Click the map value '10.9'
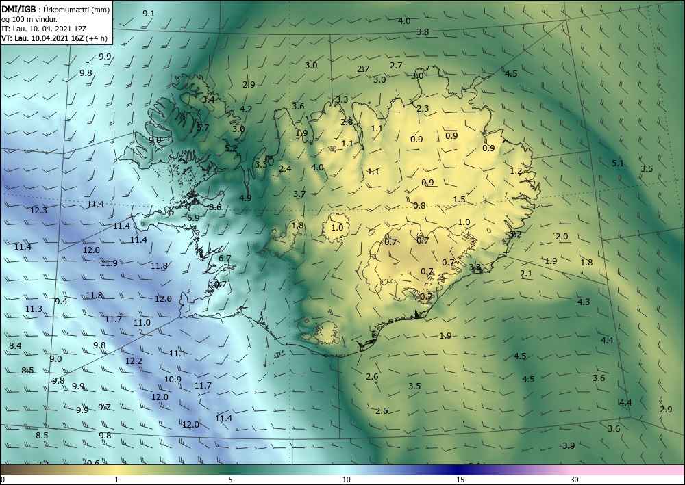This screenshot has width=685, height=485. click(173, 380)
